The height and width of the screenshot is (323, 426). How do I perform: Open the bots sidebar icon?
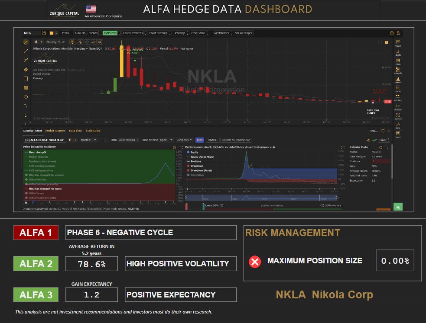tap(398, 125)
